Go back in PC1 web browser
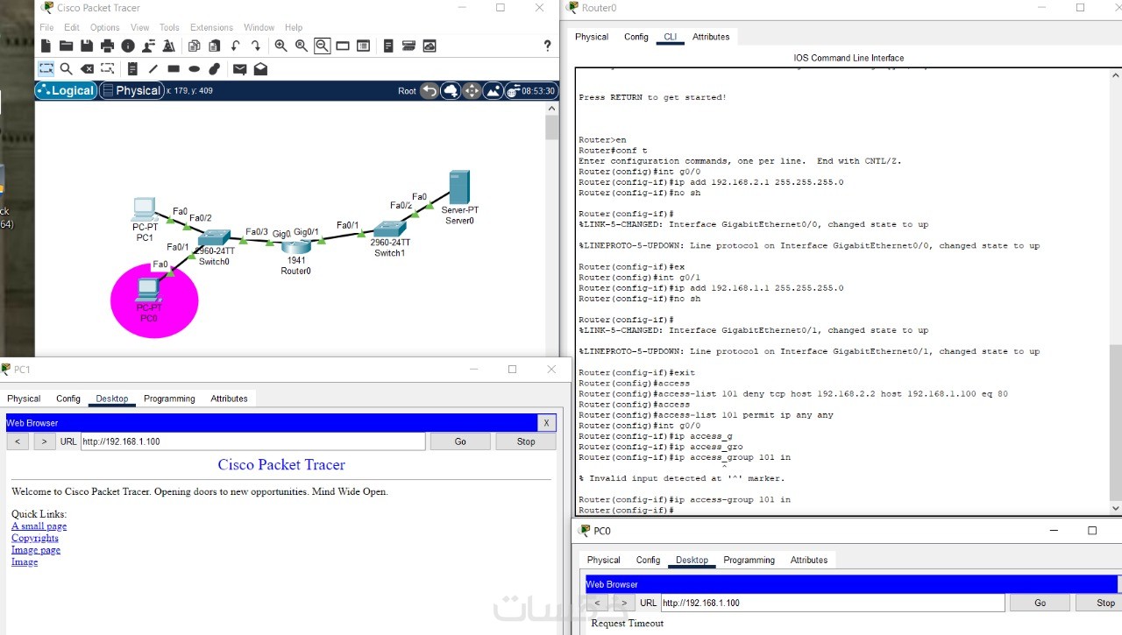Image resolution: width=1122 pixels, height=635 pixels. pyautogui.click(x=18, y=441)
